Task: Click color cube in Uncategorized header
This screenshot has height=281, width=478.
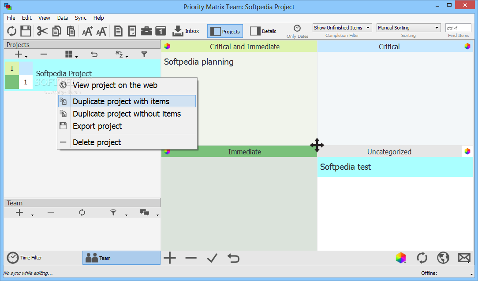Action: [467, 151]
